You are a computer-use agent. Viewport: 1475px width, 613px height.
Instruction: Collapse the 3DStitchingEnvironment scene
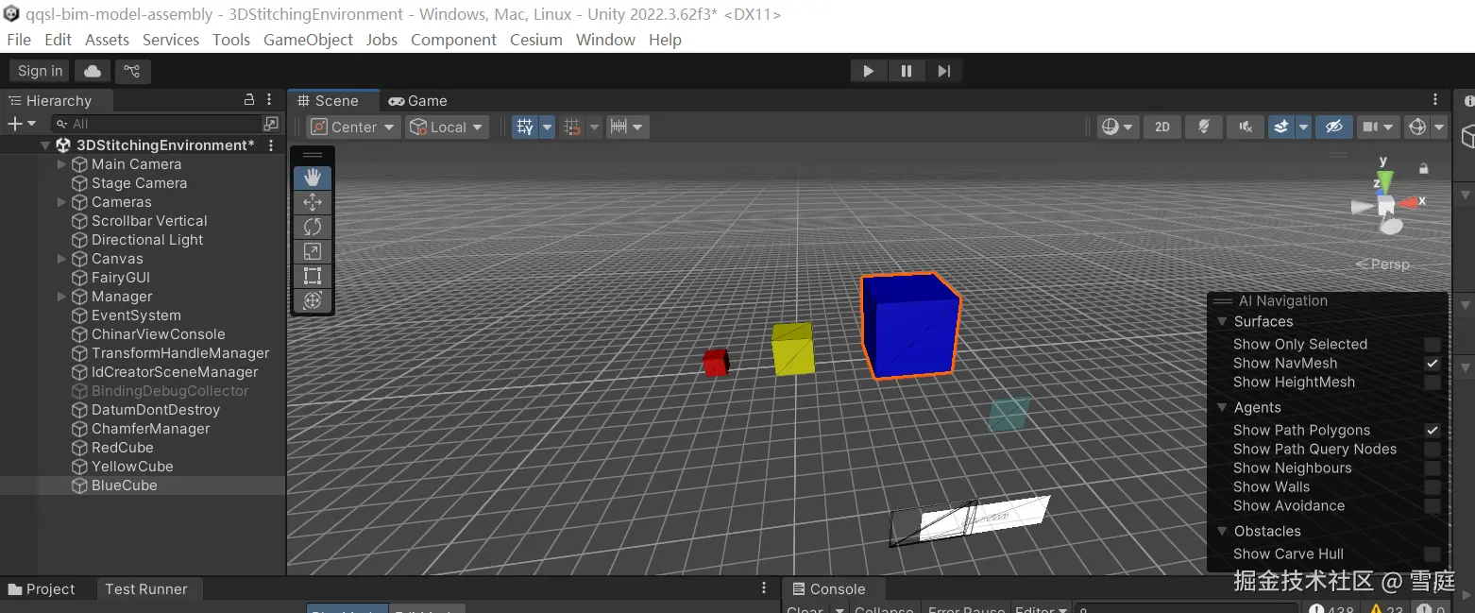tap(44, 145)
